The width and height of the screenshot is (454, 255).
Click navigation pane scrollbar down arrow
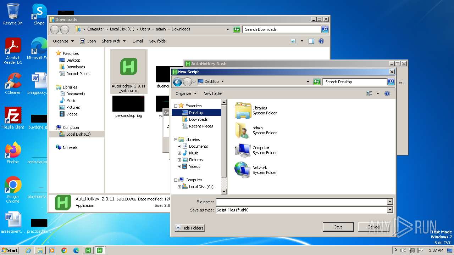(x=224, y=192)
